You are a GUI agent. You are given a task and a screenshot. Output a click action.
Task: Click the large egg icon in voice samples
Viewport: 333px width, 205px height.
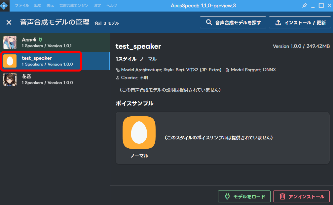click(x=139, y=132)
